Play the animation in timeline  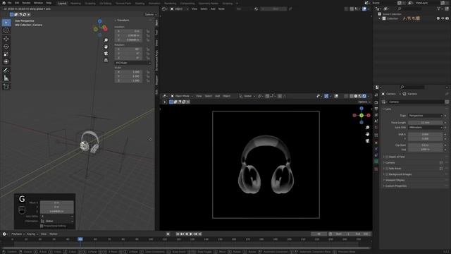(191, 234)
